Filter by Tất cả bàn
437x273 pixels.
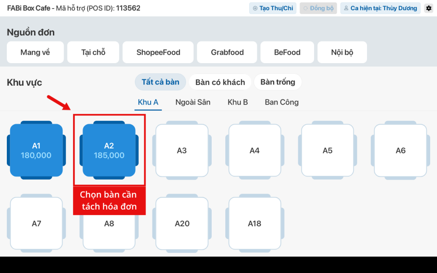point(160,82)
